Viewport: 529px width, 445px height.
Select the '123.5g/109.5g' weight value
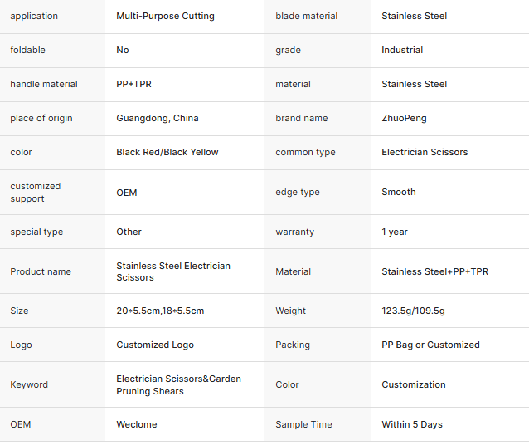point(413,311)
